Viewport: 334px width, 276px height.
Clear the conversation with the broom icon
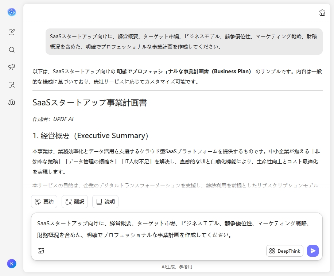[322, 12]
